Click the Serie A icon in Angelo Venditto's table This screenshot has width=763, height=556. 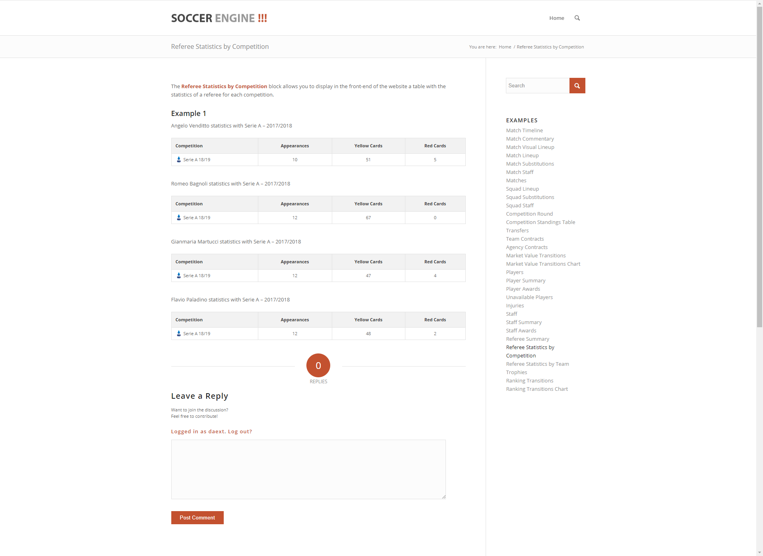coord(179,160)
